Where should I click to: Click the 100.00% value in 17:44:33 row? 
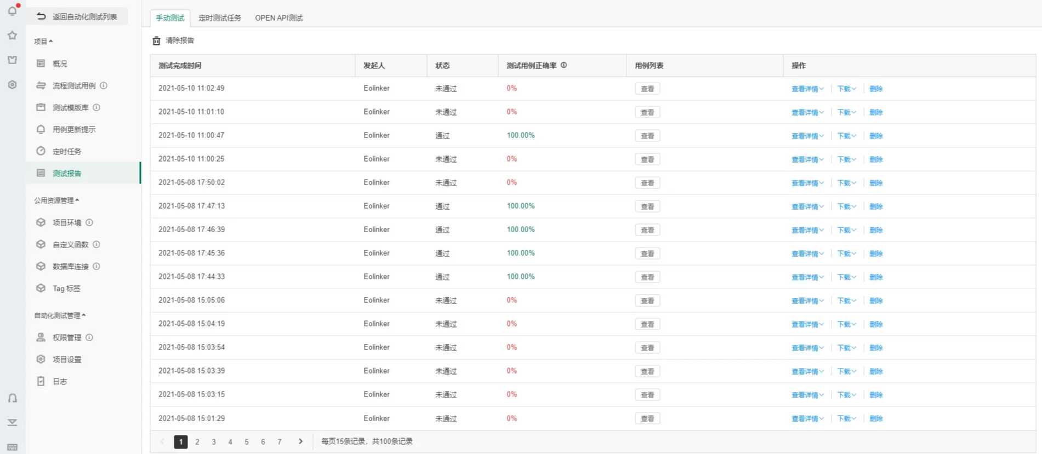(x=521, y=277)
